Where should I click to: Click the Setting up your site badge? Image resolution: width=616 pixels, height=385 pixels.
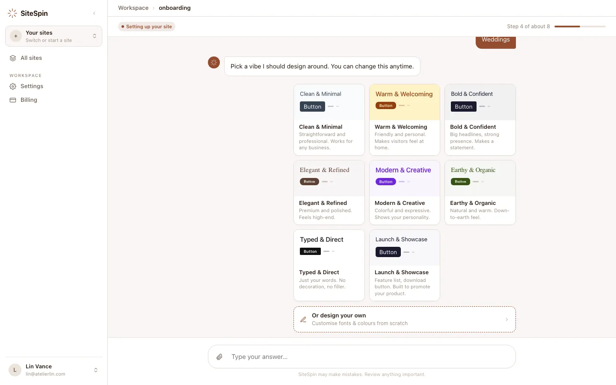[x=147, y=27]
